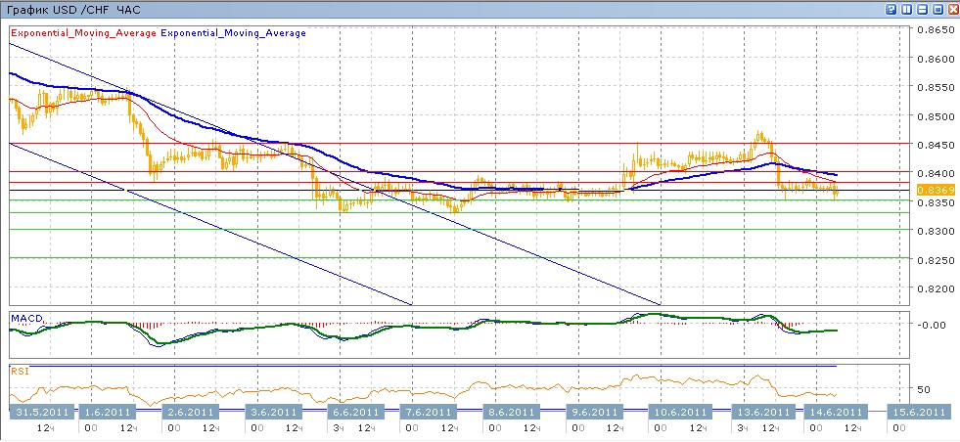Click the horizontal split layout icon
The height and width of the screenshot is (442, 960).
[921, 9]
